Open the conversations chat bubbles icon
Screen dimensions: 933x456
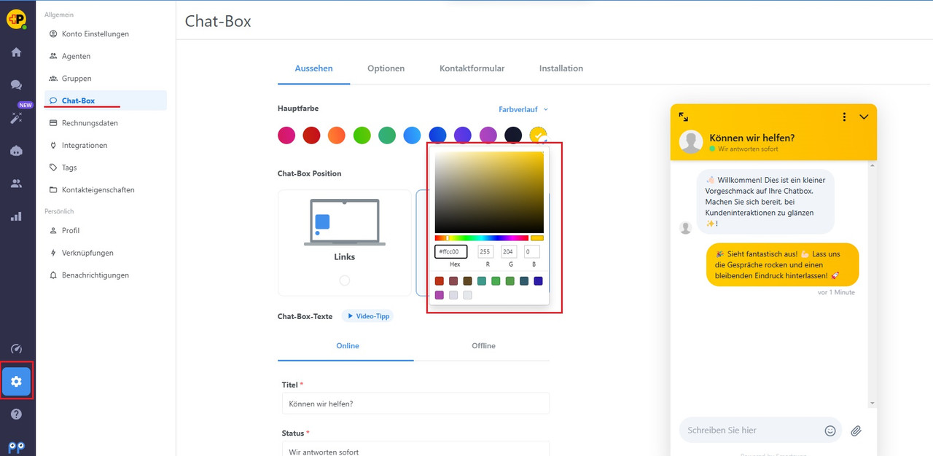16,85
